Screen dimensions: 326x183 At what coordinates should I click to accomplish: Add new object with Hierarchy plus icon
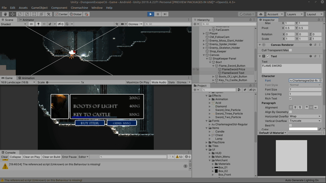[196, 24]
